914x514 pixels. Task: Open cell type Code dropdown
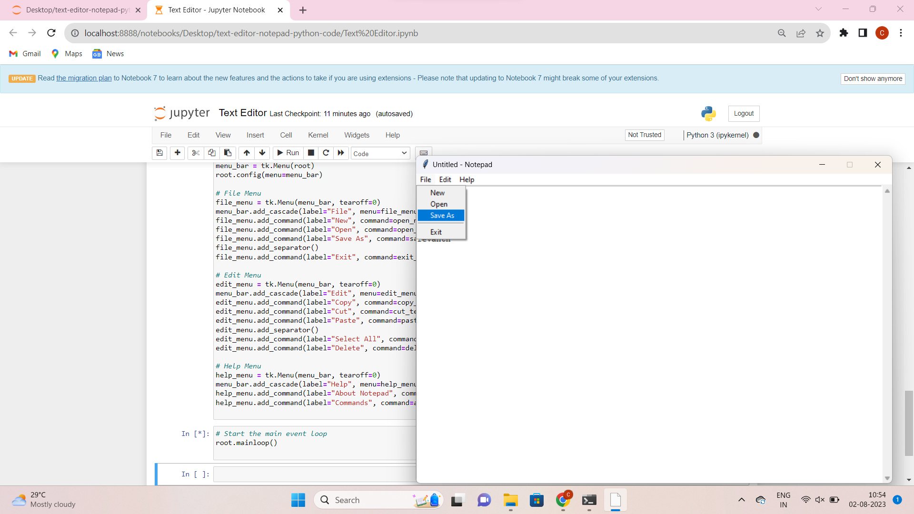point(380,153)
